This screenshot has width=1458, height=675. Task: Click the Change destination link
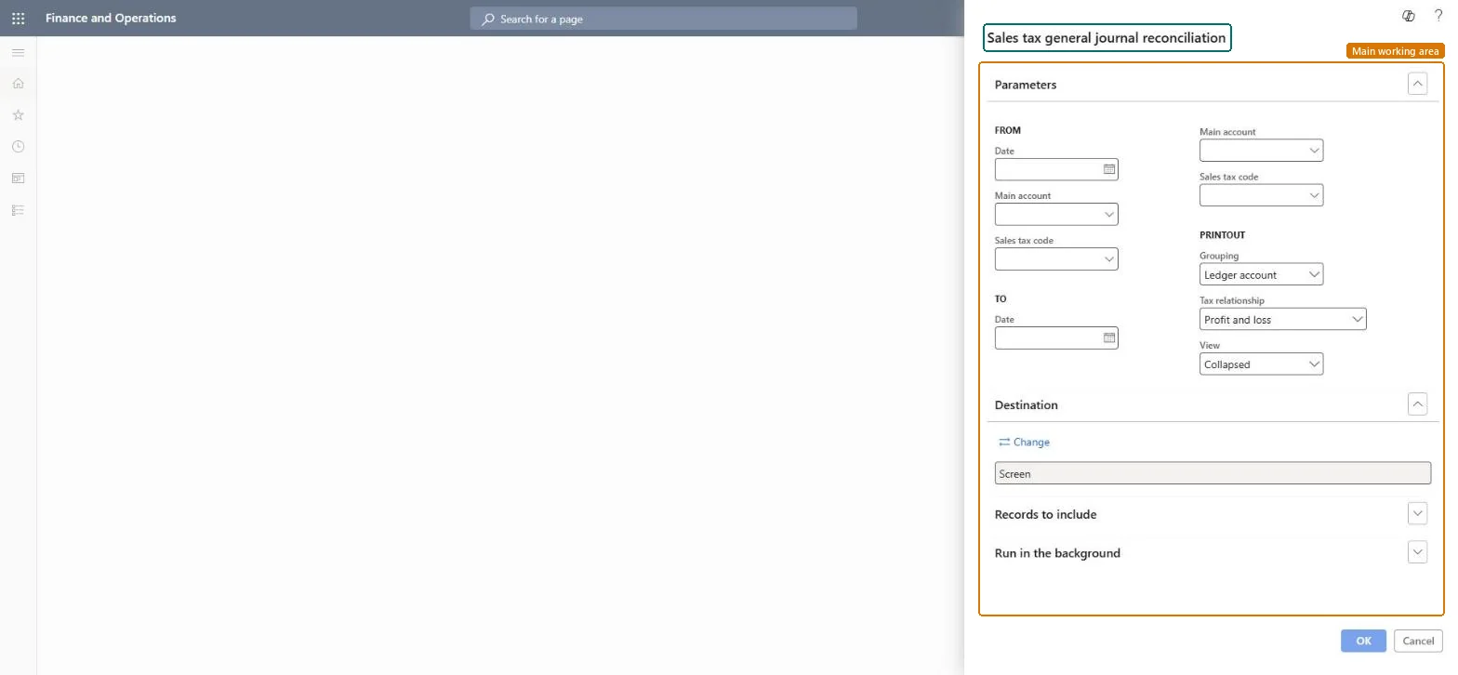(1024, 442)
